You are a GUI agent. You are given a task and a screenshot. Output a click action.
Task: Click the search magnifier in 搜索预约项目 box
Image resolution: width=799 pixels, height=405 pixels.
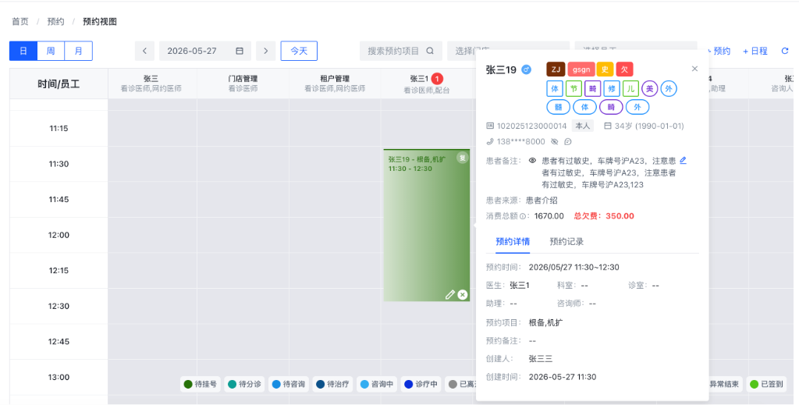430,51
